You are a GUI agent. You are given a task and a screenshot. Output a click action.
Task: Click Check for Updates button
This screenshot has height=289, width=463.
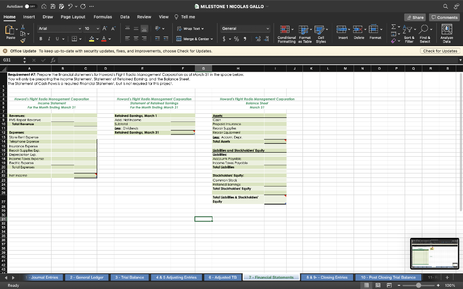tap(440, 51)
